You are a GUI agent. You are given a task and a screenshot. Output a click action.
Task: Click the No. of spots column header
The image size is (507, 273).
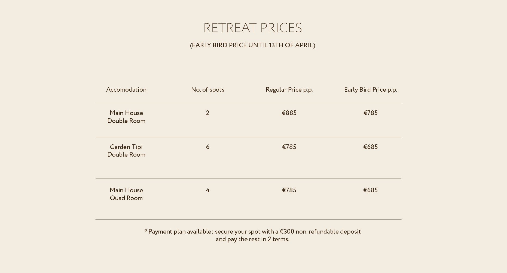pos(208,90)
